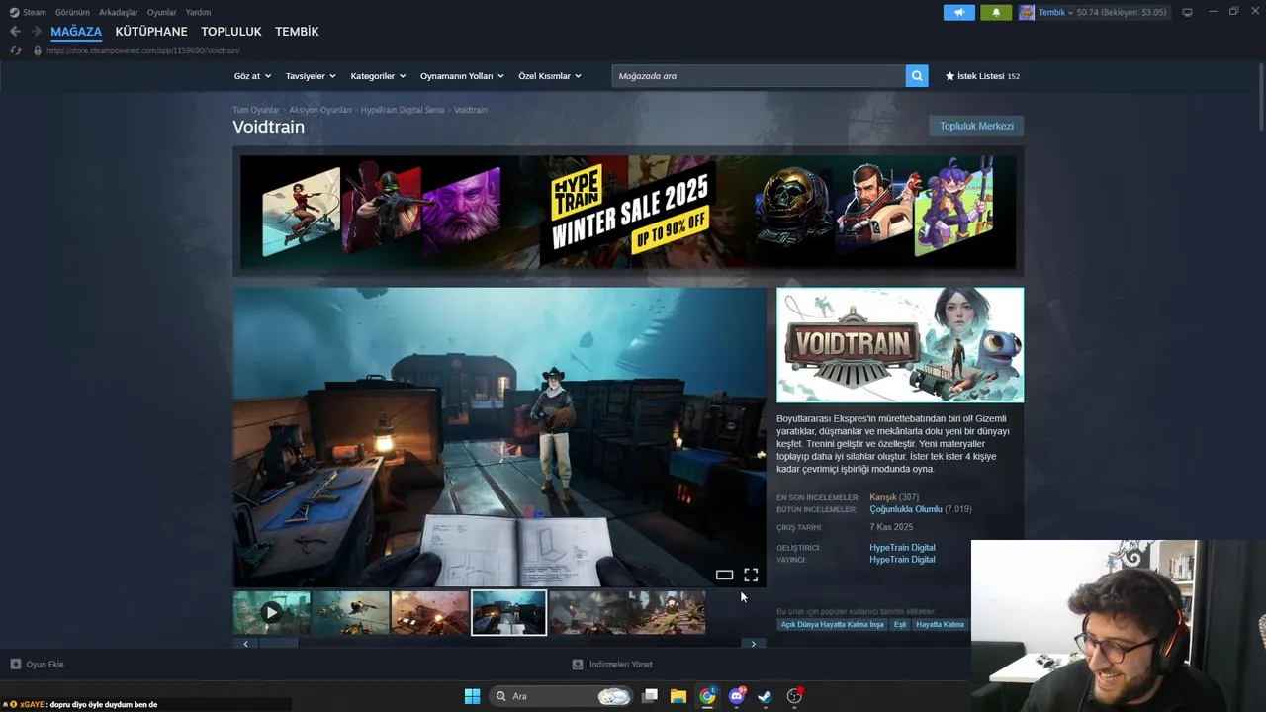This screenshot has width=1266, height=712.
Task: Switch to the TOPLULUK tab
Action: click(x=231, y=32)
